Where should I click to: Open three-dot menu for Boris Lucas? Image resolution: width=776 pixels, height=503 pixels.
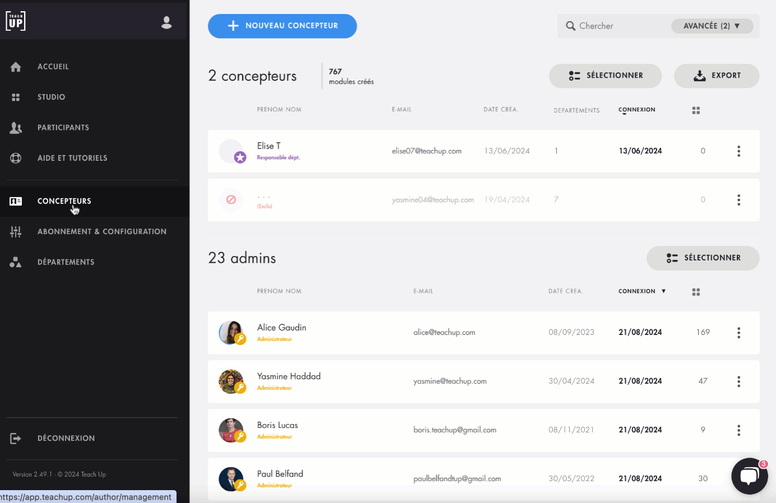(x=738, y=430)
